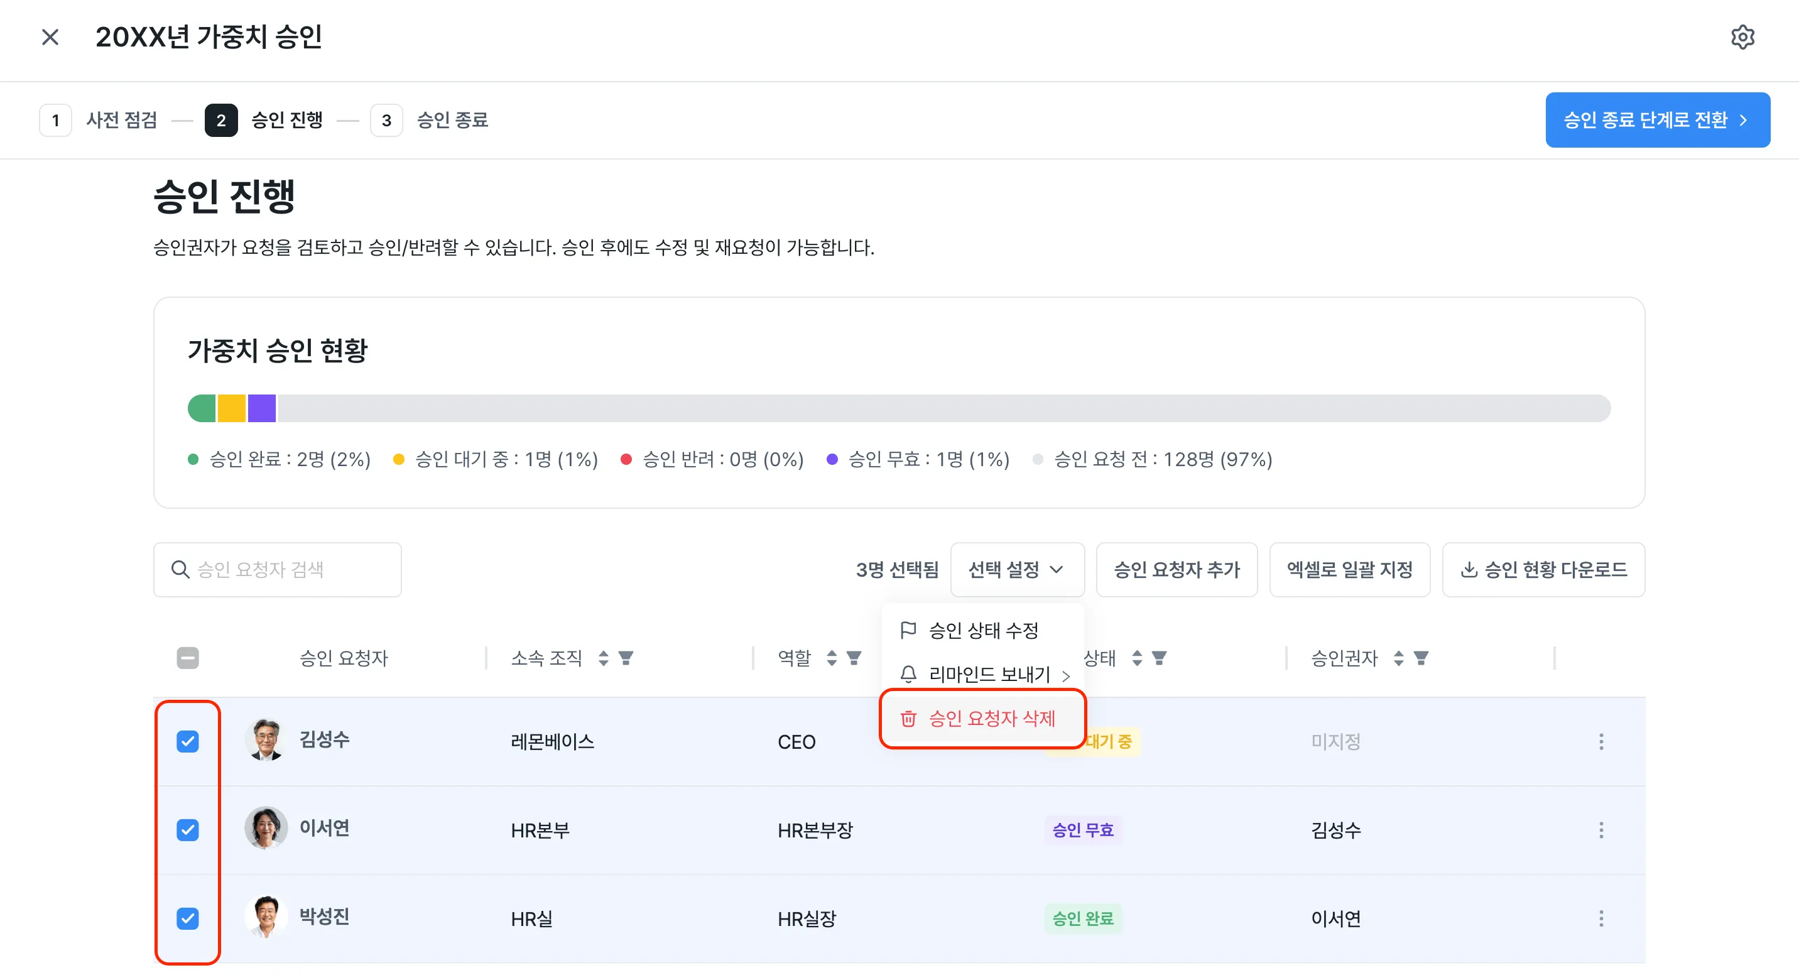Toggle the select-all header checkbox
This screenshot has width=1799, height=980.
[x=187, y=658]
